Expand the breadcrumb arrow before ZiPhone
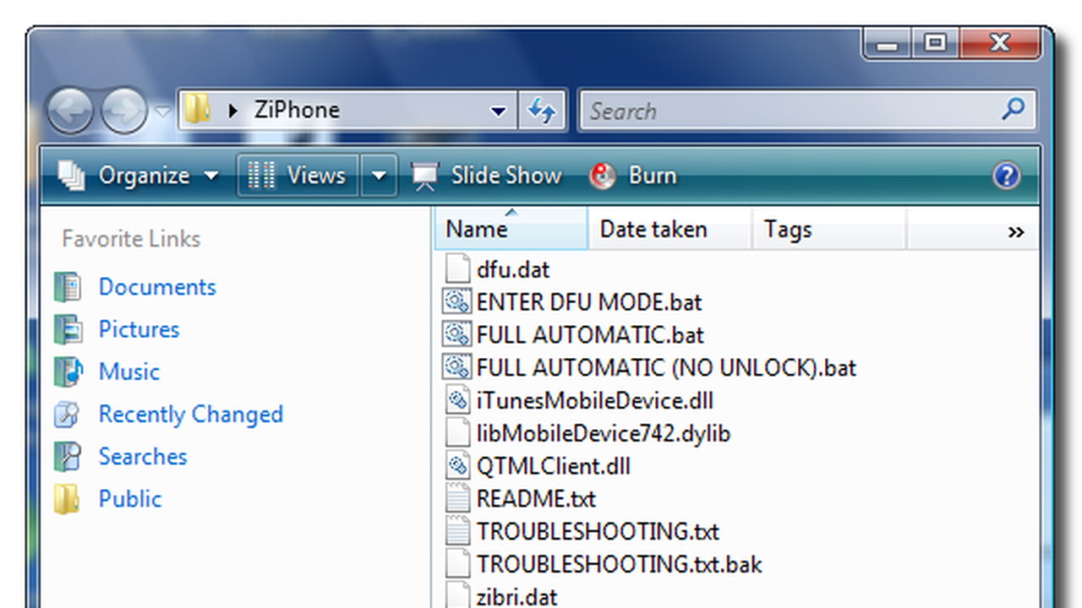This screenshot has height=608, width=1082. [233, 111]
